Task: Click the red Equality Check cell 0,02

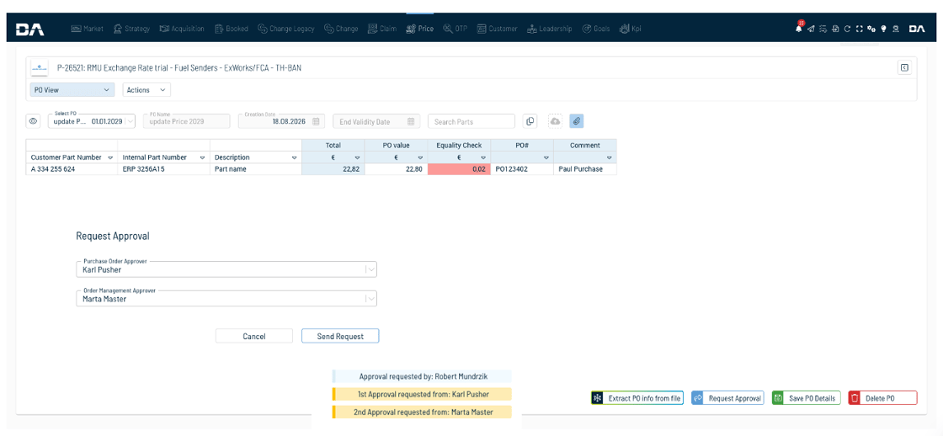Action: pos(459,169)
